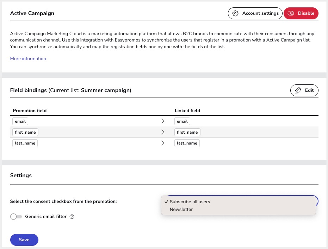Click the last_name promotion field tag
The image size is (328, 249).
point(25,143)
